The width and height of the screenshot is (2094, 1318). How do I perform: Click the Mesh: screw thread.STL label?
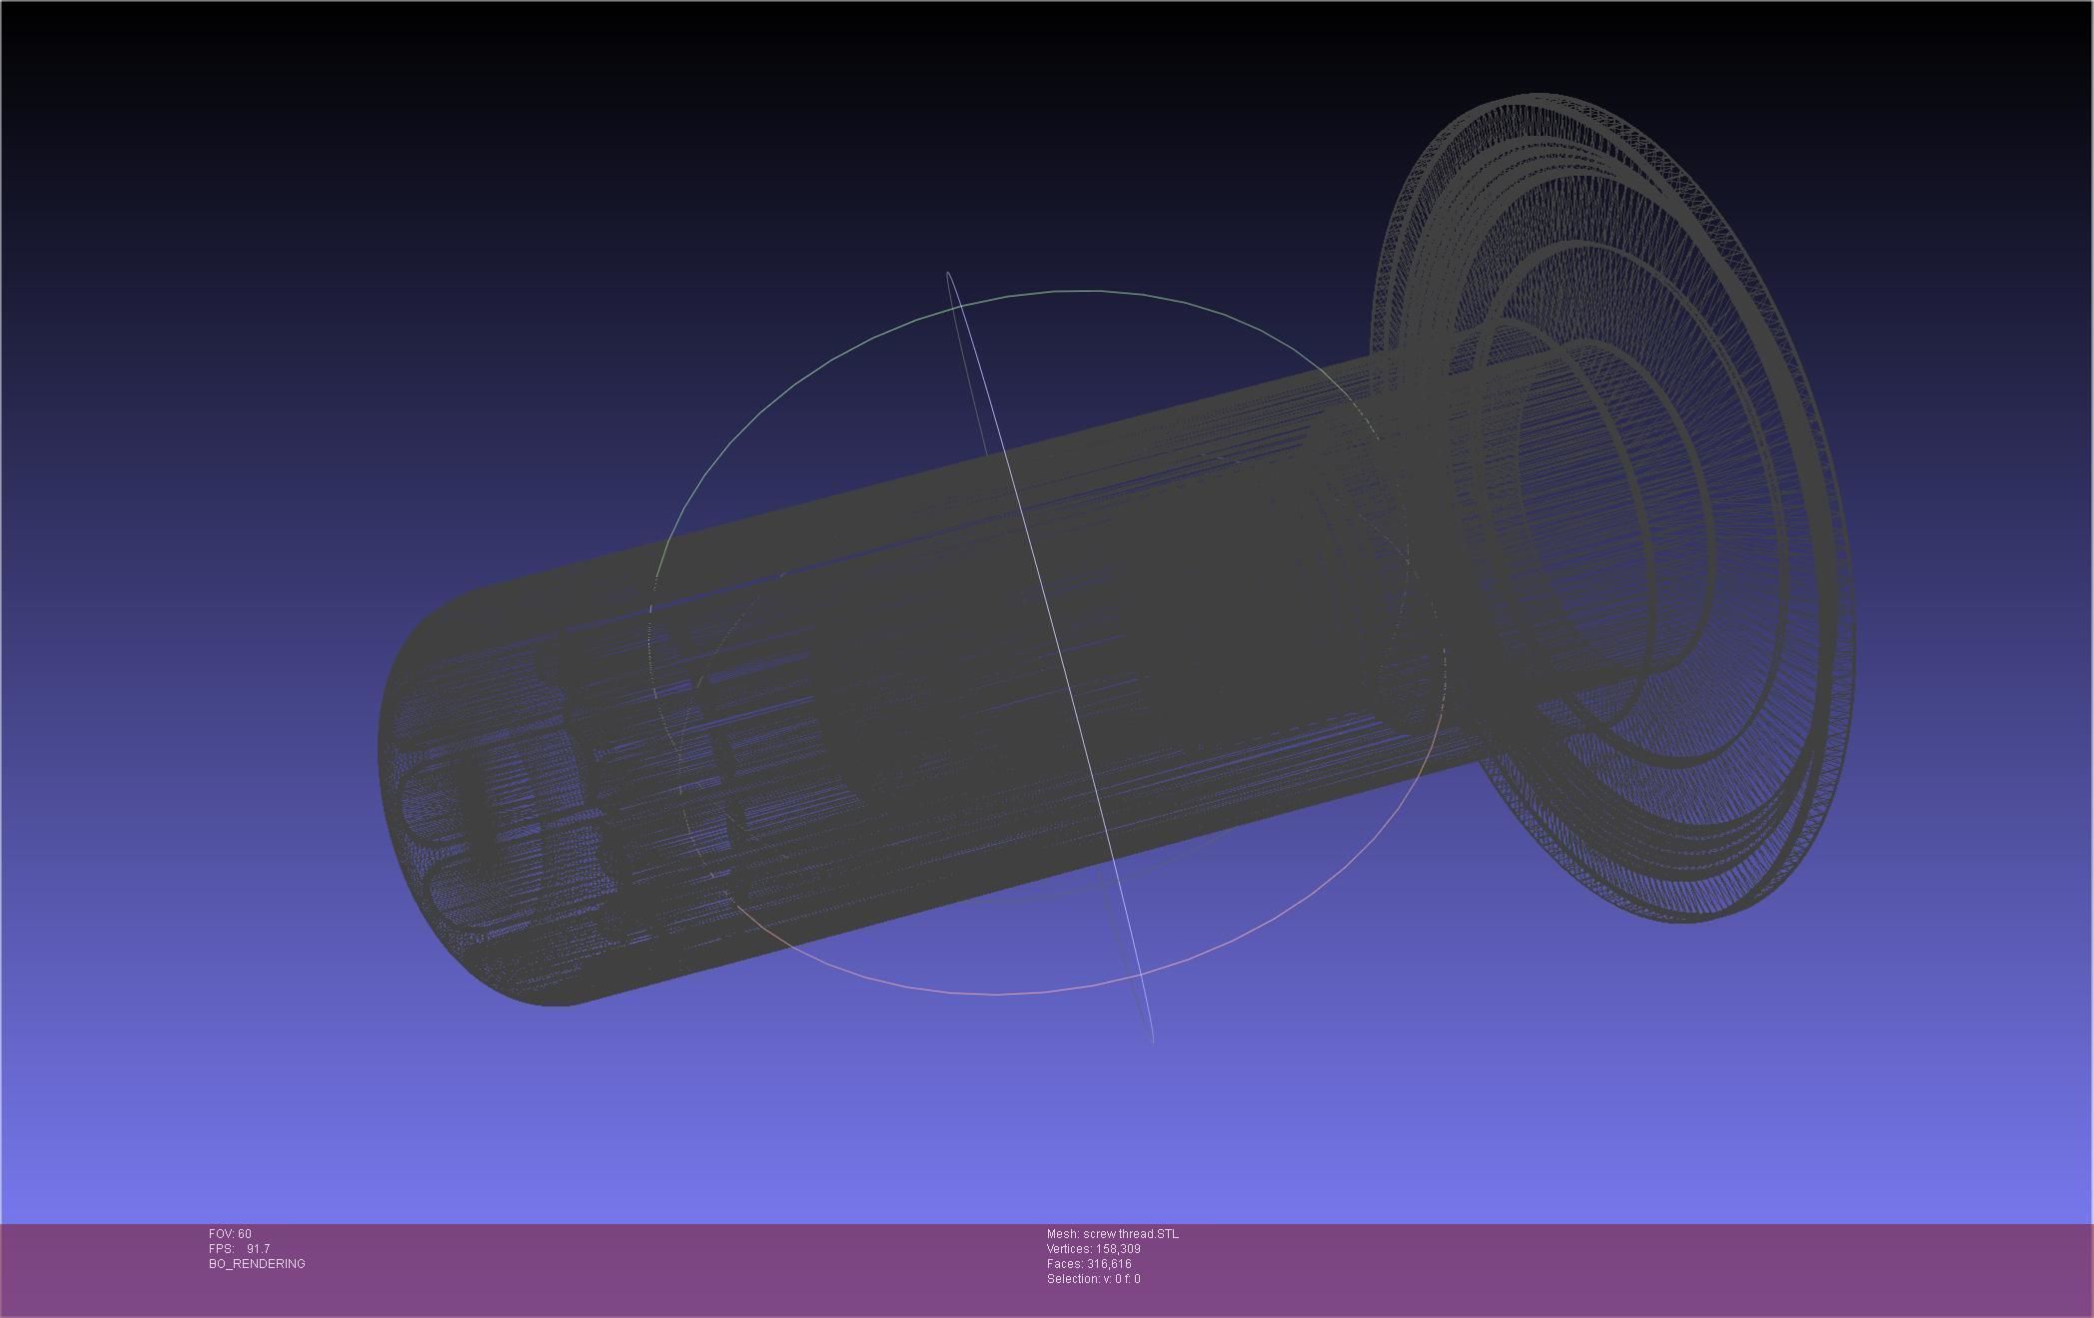(1112, 1233)
